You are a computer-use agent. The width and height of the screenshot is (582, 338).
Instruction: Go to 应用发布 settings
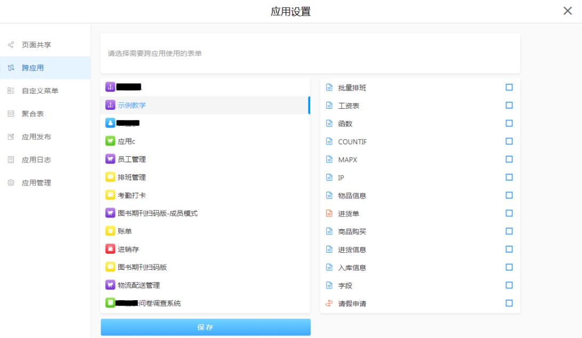pos(36,136)
